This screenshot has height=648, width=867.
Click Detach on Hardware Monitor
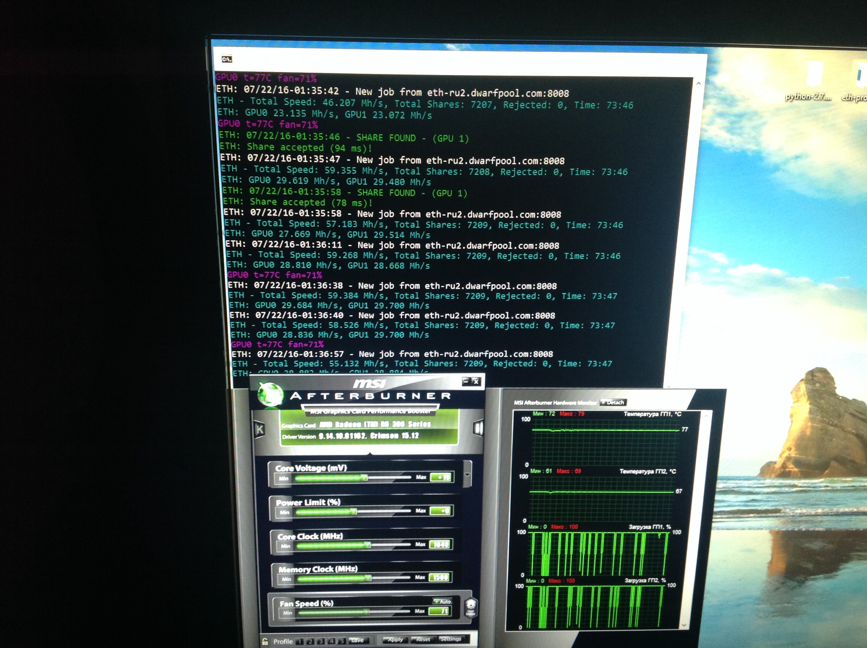point(613,402)
